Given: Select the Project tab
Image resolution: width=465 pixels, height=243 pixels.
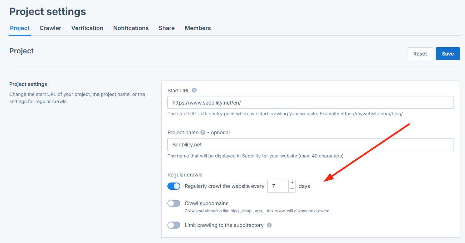Looking at the screenshot, I should 20,28.
